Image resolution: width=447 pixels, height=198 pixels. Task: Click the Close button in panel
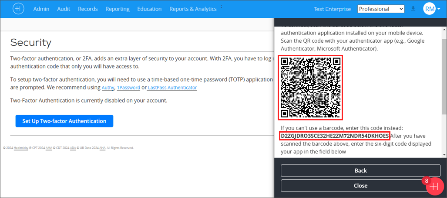pos(361,186)
